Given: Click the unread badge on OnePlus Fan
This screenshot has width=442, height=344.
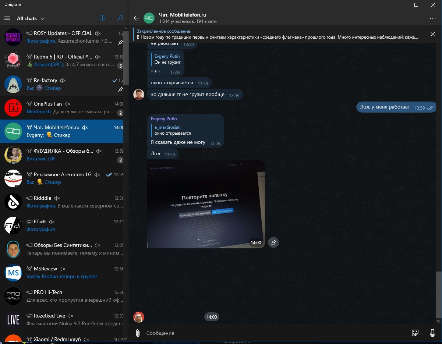Looking at the screenshot, I should pyautogui.click(x=120, y=113).
